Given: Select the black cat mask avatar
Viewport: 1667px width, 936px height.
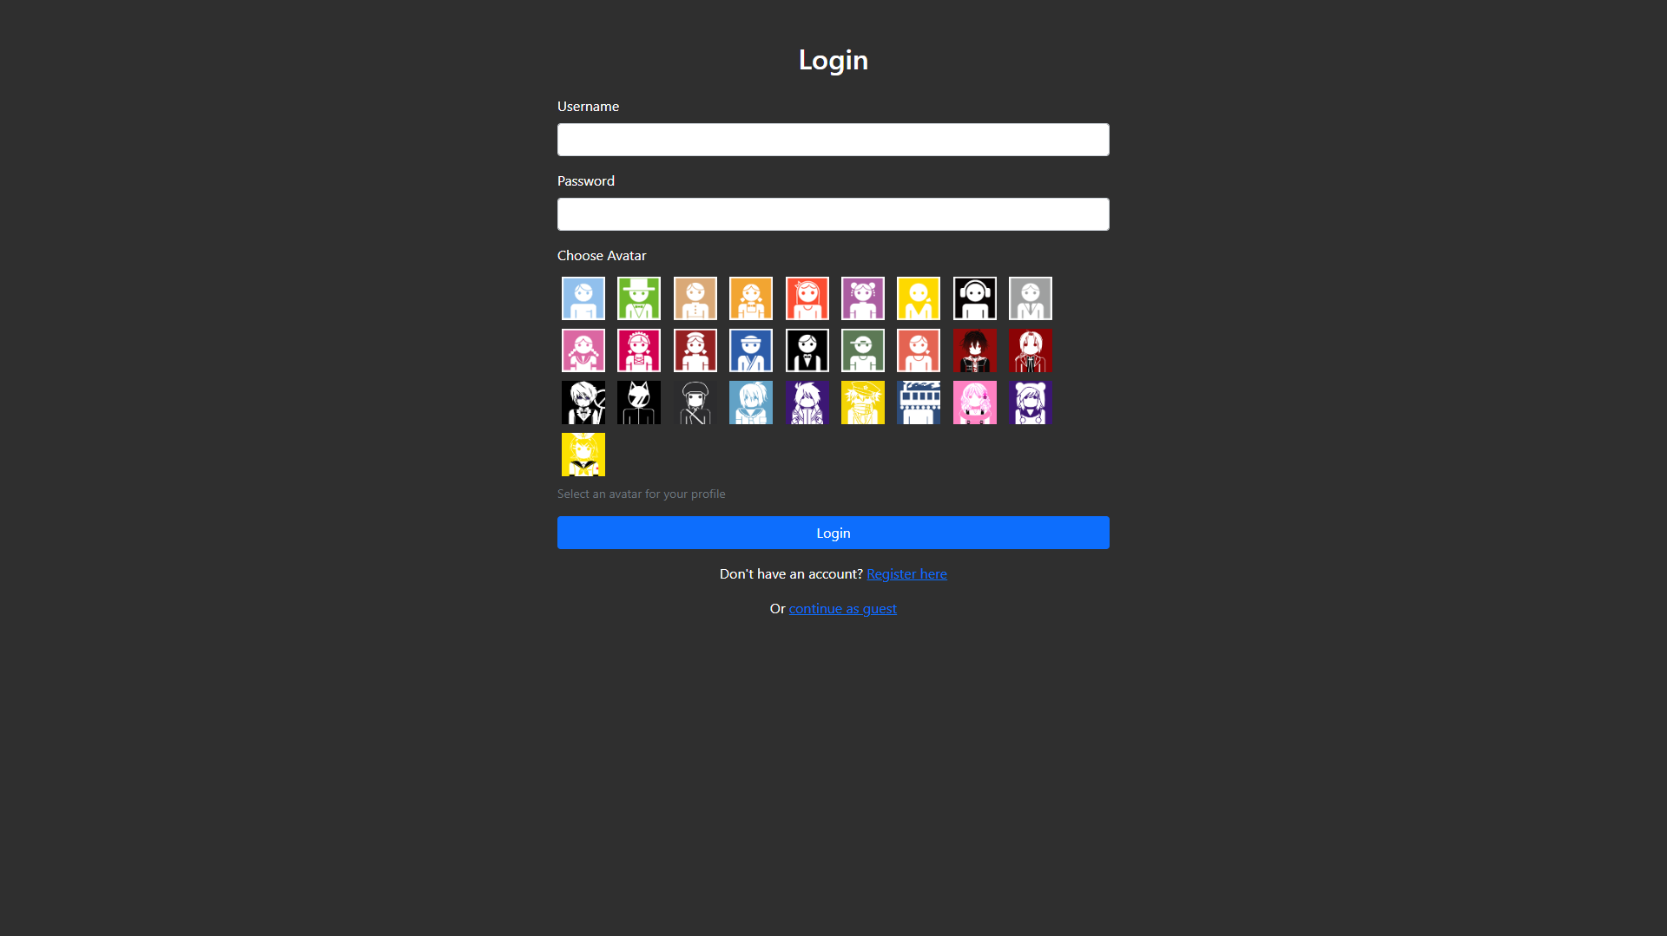Looking at the screenshot, I should [x=639, y=403].
